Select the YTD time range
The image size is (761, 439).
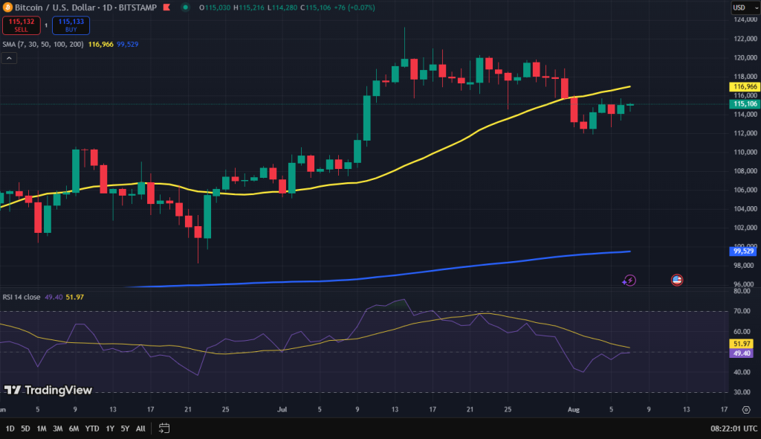92,429
